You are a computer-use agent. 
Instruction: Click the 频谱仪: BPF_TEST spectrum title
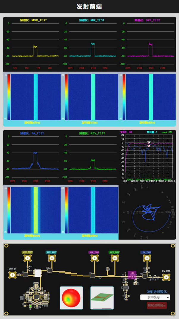tap(147, 20)
